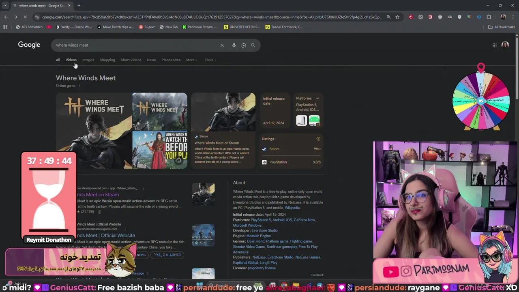This screenshot has width=519, height=292.
Task: Open the 'Where Winds Meet on Steam' card
Action: (x=223, y=131)
